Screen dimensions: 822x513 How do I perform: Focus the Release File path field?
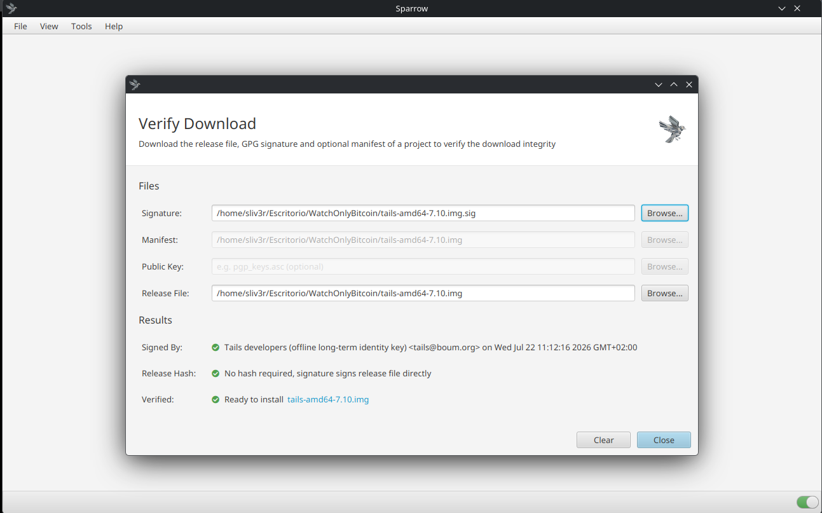pyautogui.click(x=423, y=293)
